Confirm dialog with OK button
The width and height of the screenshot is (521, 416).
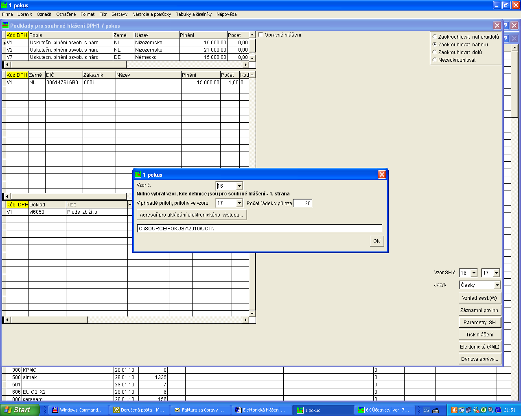[377, 241]
